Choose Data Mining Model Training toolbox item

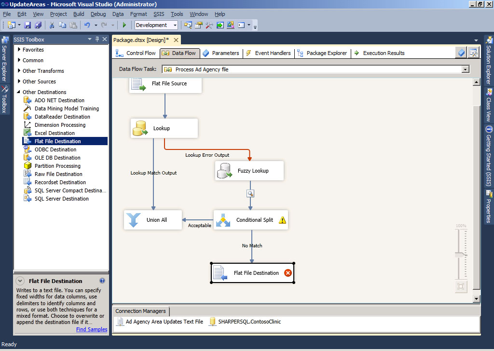[67, 108]
